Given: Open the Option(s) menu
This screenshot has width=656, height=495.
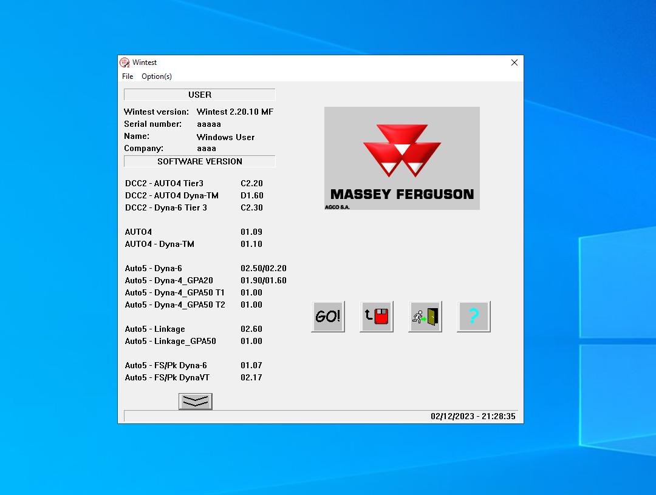Looking at the screenshot, I should click(157, 76).
